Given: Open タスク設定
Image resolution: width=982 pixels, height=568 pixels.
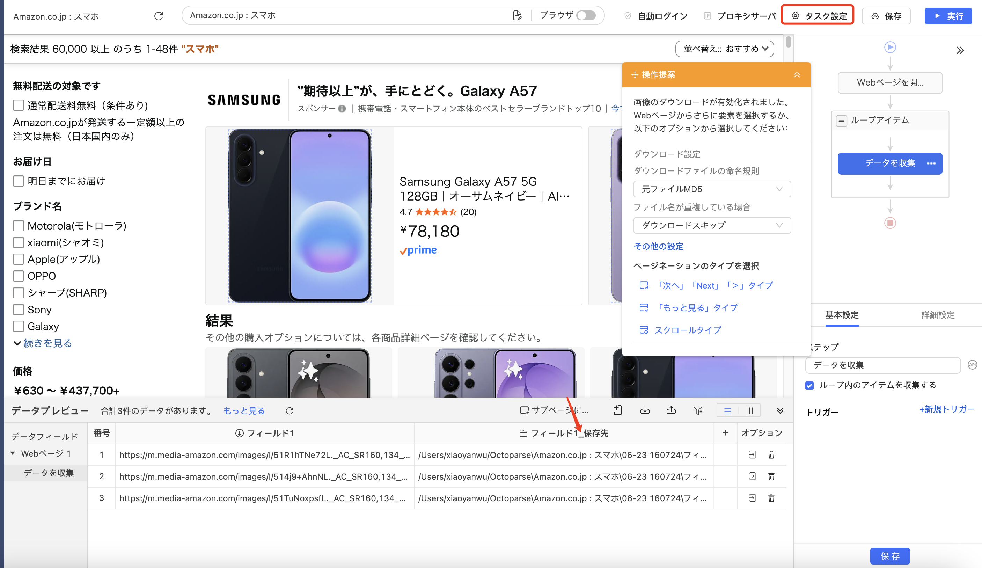Looking at the screenshot, I should tap(818, 16).
